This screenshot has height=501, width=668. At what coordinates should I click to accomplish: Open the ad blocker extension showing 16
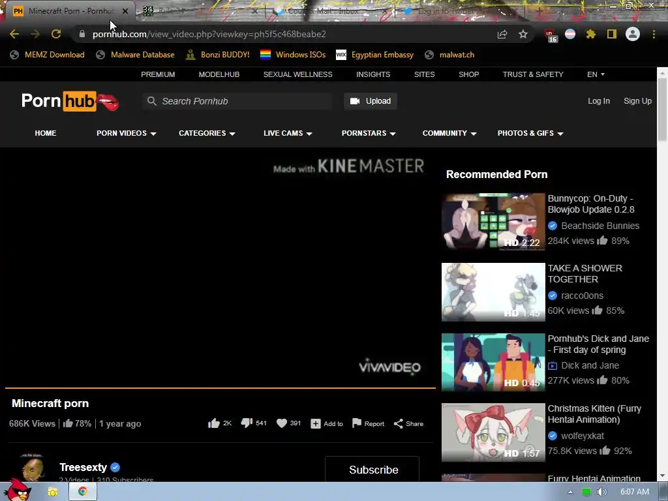(x=551, y=35)
